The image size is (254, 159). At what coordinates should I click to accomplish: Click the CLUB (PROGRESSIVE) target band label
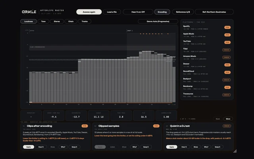[38, 47]
